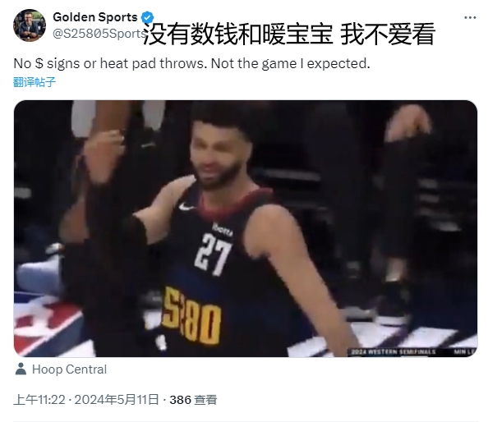
Task: Open the Golden Sports profile avatar
Action: point(30,25)
